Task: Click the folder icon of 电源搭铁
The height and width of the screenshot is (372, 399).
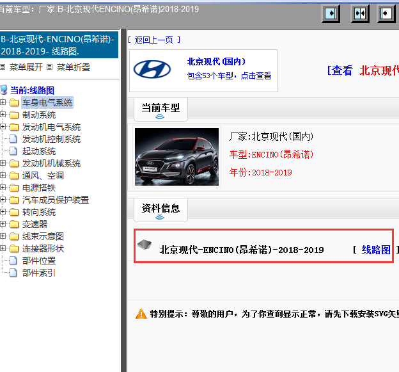Action: pos(14,188)
